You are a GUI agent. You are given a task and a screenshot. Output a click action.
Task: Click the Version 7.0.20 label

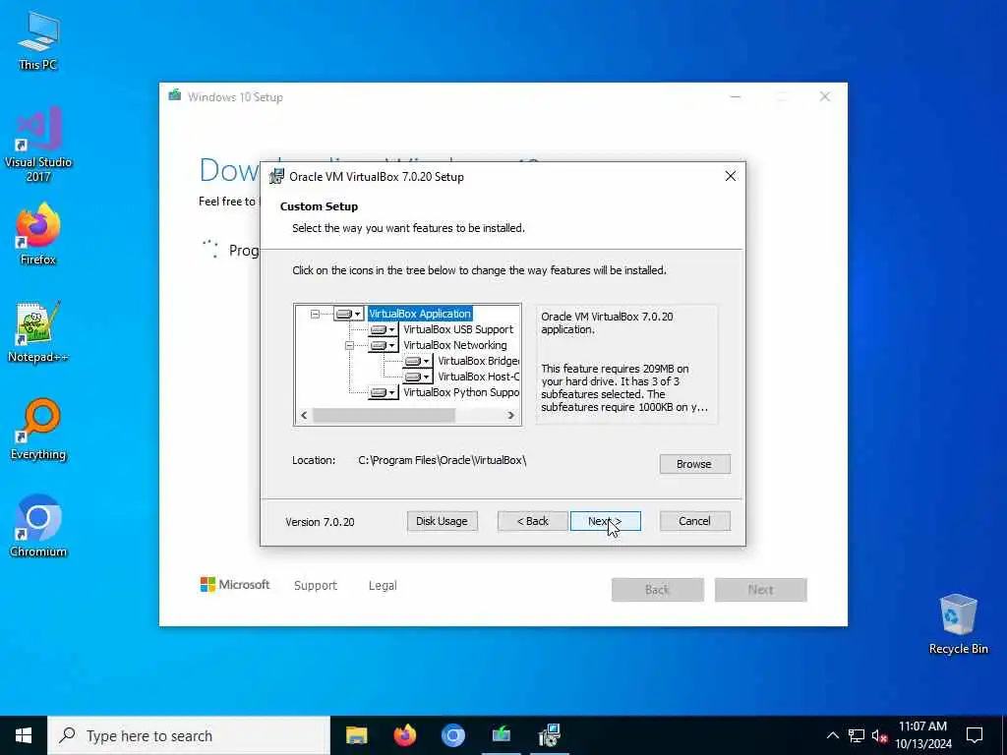[320, 522]
